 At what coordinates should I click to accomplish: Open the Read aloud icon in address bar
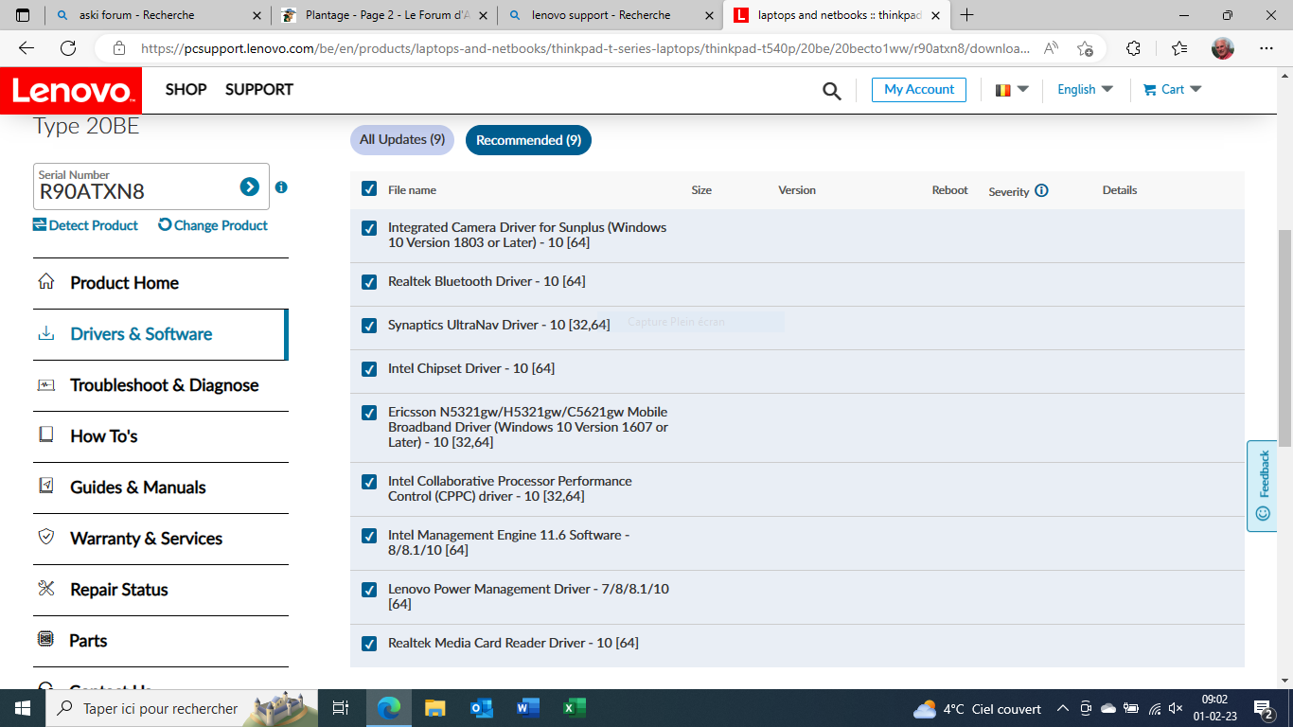click(1051, 48)
